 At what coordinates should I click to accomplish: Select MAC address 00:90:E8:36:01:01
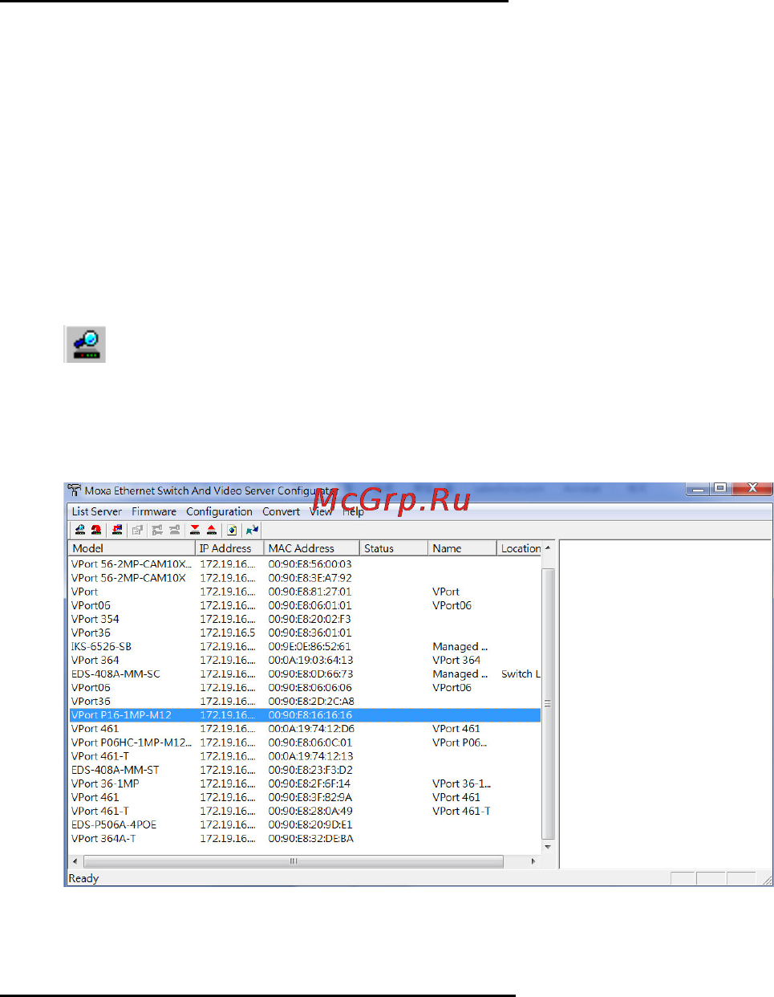310,633
